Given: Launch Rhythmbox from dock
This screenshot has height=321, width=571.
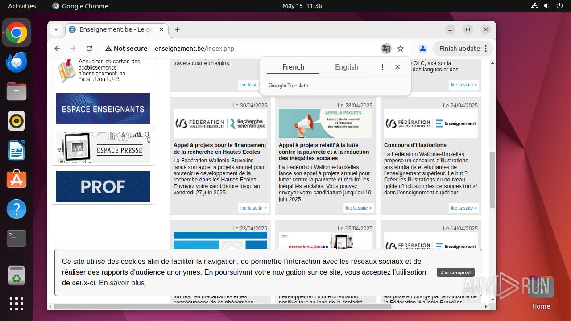Looking at the screenshot, I should point(17,121).
